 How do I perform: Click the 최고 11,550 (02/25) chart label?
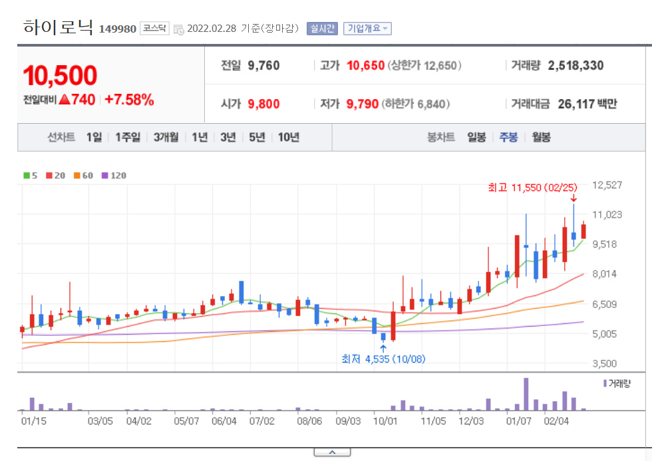[x=533, y=188]
